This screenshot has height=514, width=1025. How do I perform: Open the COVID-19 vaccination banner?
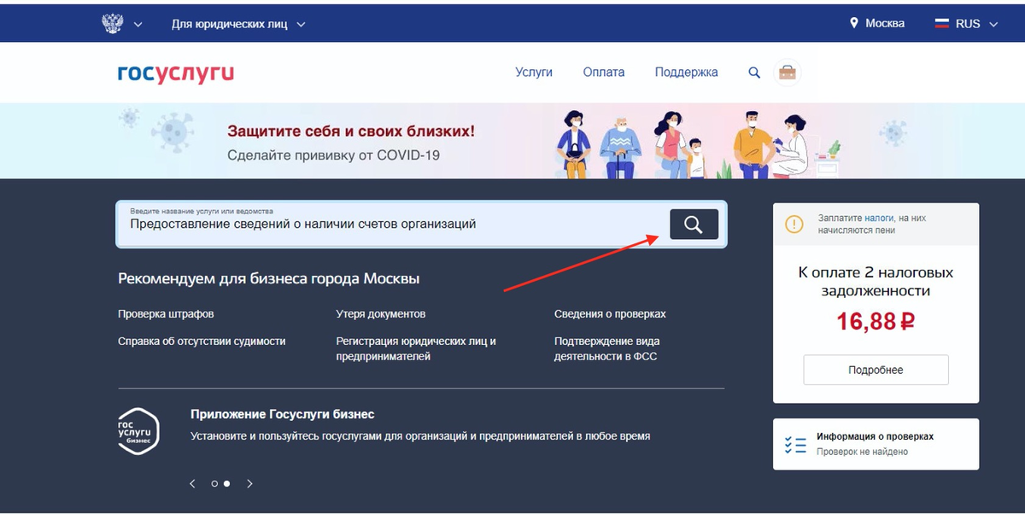[x=512, y=141]
